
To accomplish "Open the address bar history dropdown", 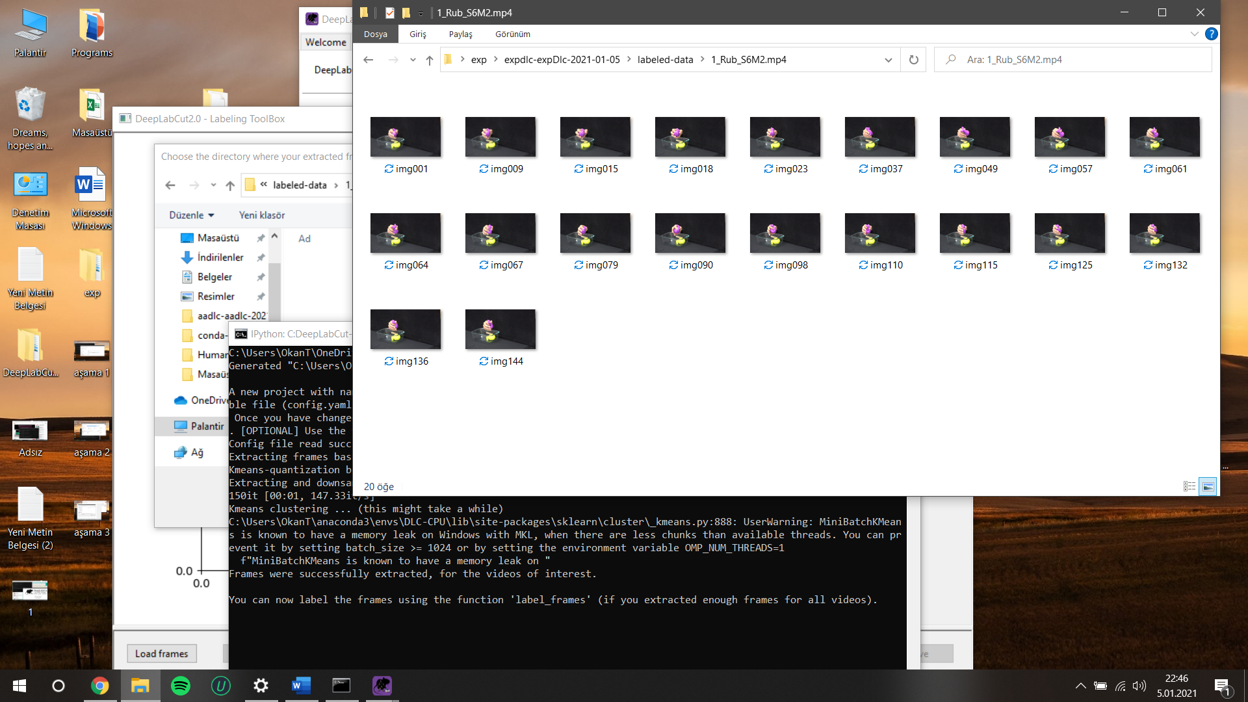I will pos(889,59).
